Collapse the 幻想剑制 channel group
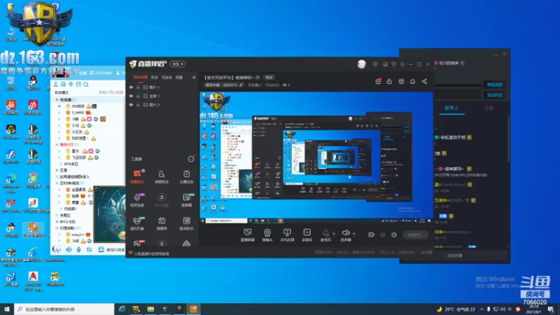The image size is (560, 315). pyautogui.click(x=57, y=228)
